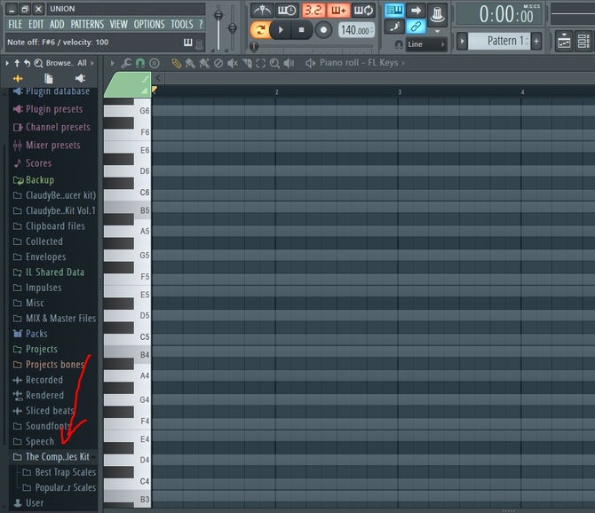
Task: Click the 140.000 tempo field
Action: coord(356,30)
